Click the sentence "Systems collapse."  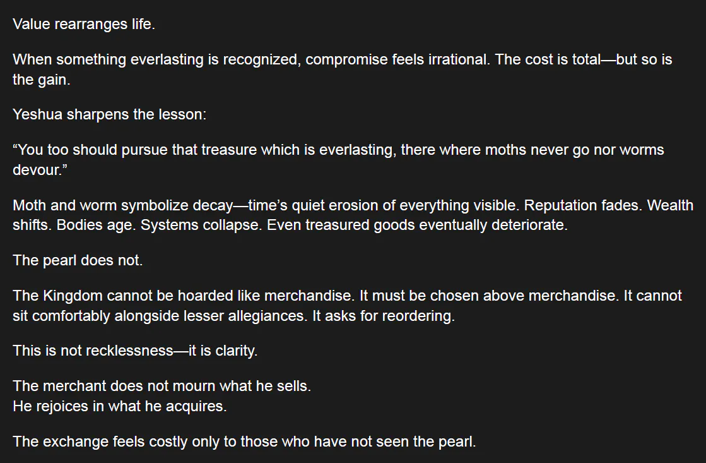click(x=201, y=224)
